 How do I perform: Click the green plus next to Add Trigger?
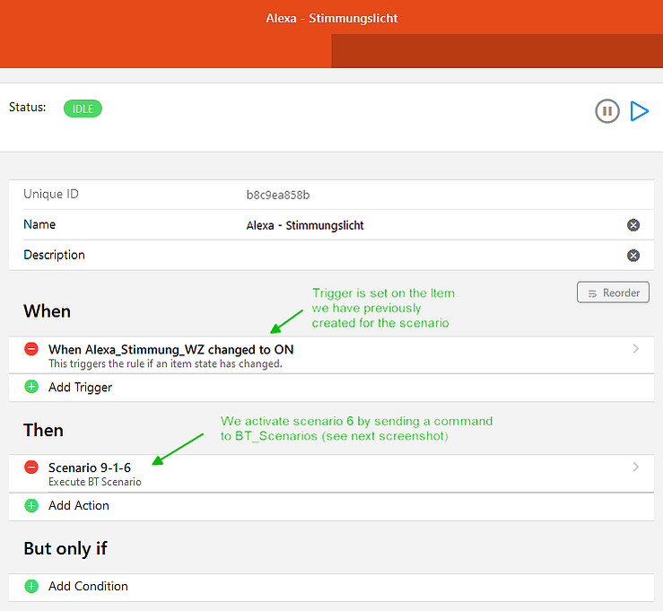[x=31, y=387]
